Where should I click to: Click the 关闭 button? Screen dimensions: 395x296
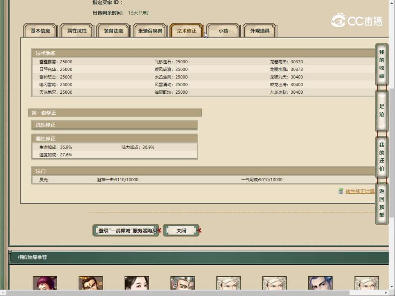click(x=181, y=231)
